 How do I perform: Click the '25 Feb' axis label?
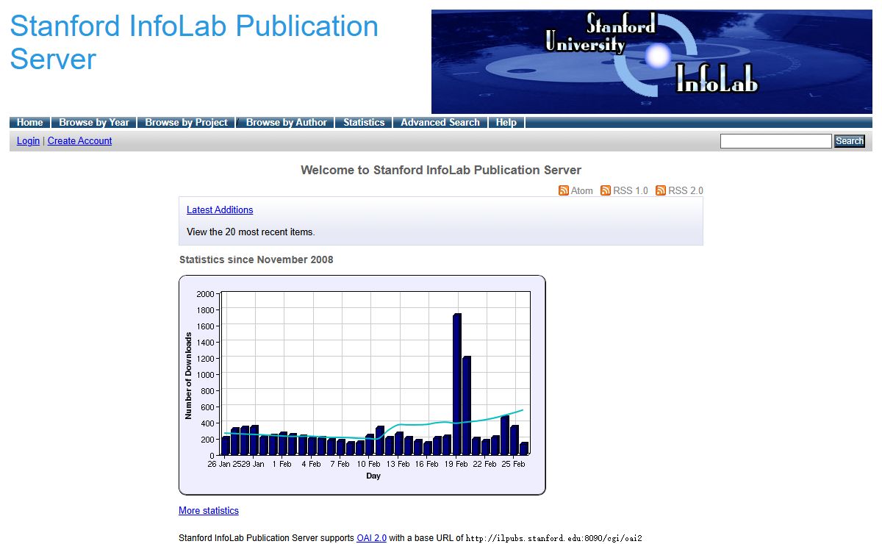pos(514,465)
